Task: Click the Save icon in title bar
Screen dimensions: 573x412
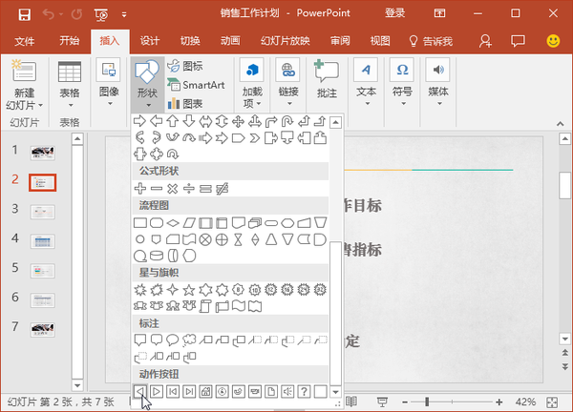Action: point(25,14)
